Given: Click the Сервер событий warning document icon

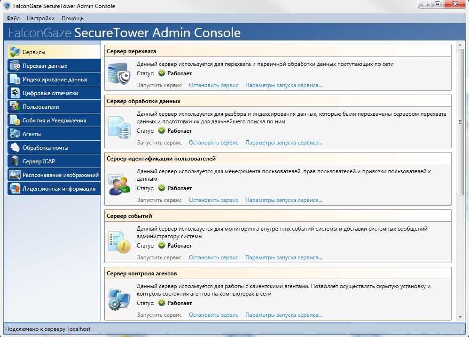Looking at the screenshot, I should tap(119, 242).
